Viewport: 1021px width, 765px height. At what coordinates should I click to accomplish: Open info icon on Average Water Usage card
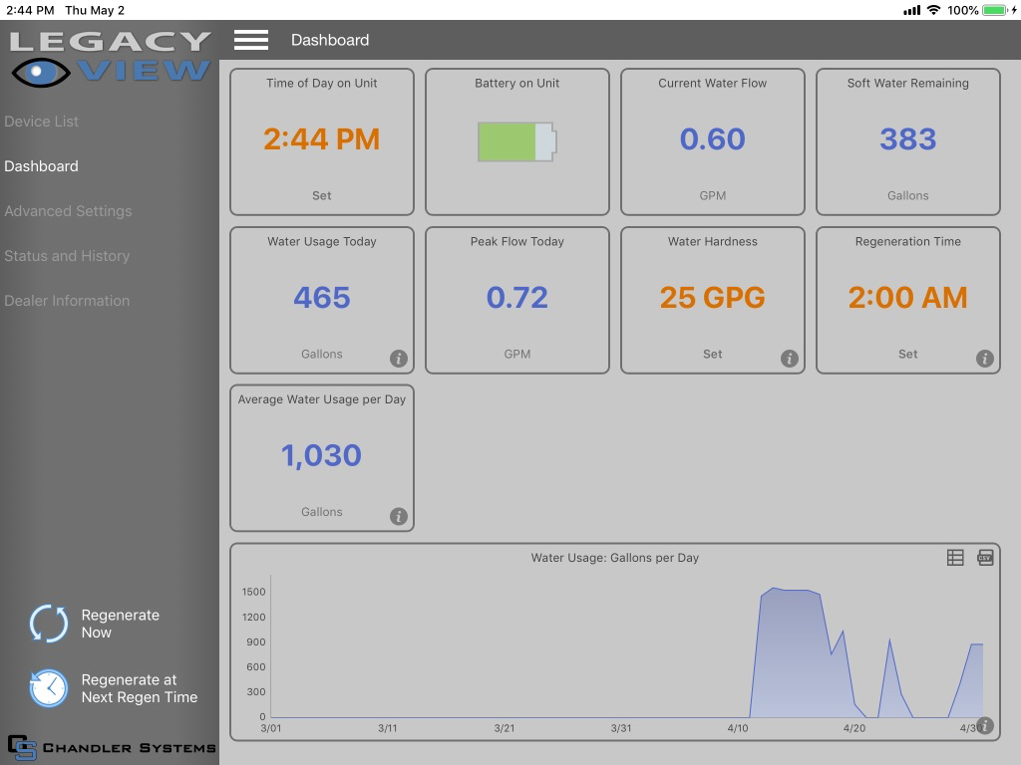(399, 516)
